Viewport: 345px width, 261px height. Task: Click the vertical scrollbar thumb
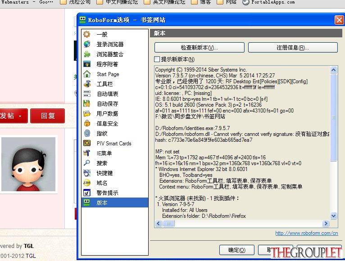coord(333,117)
